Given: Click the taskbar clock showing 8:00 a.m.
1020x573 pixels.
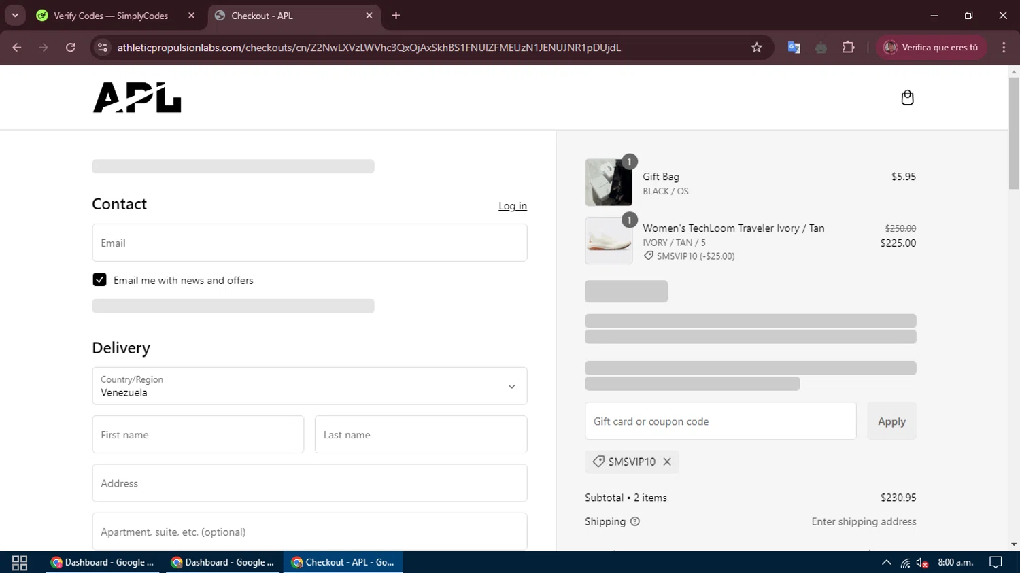Looking at the screenshot, I should (x=955, y=562).
